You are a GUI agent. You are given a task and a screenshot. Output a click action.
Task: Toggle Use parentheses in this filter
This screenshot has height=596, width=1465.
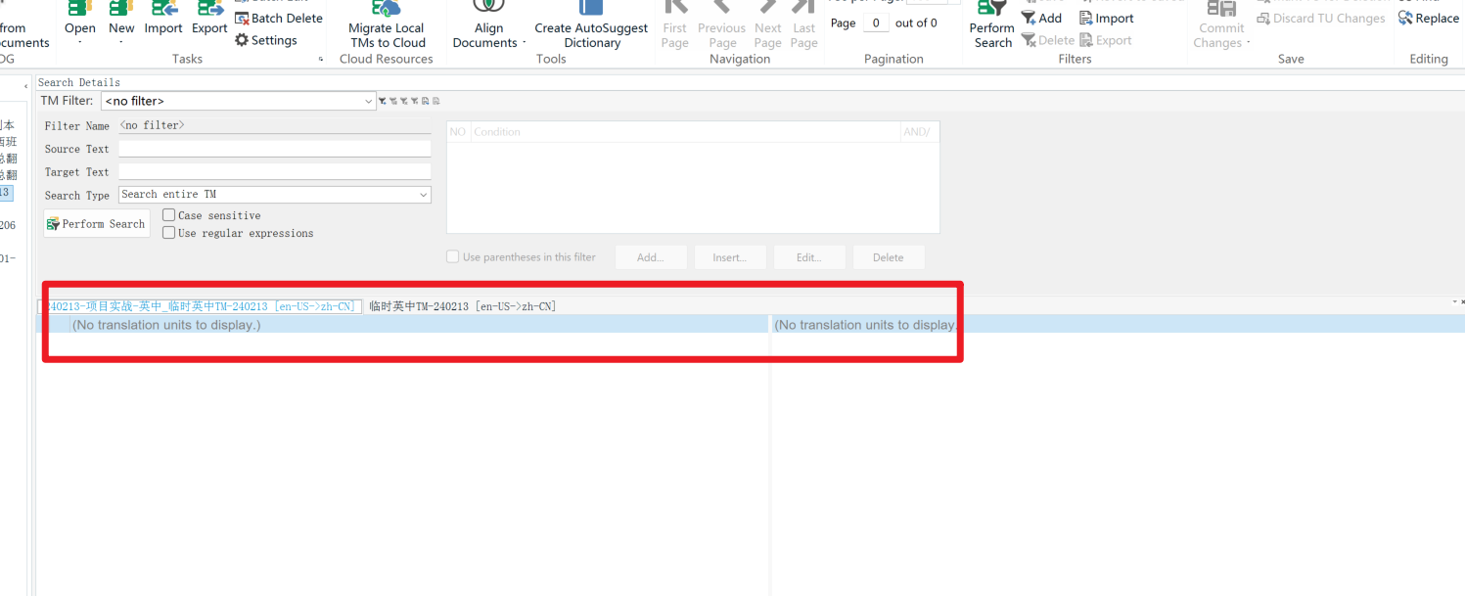452,257
